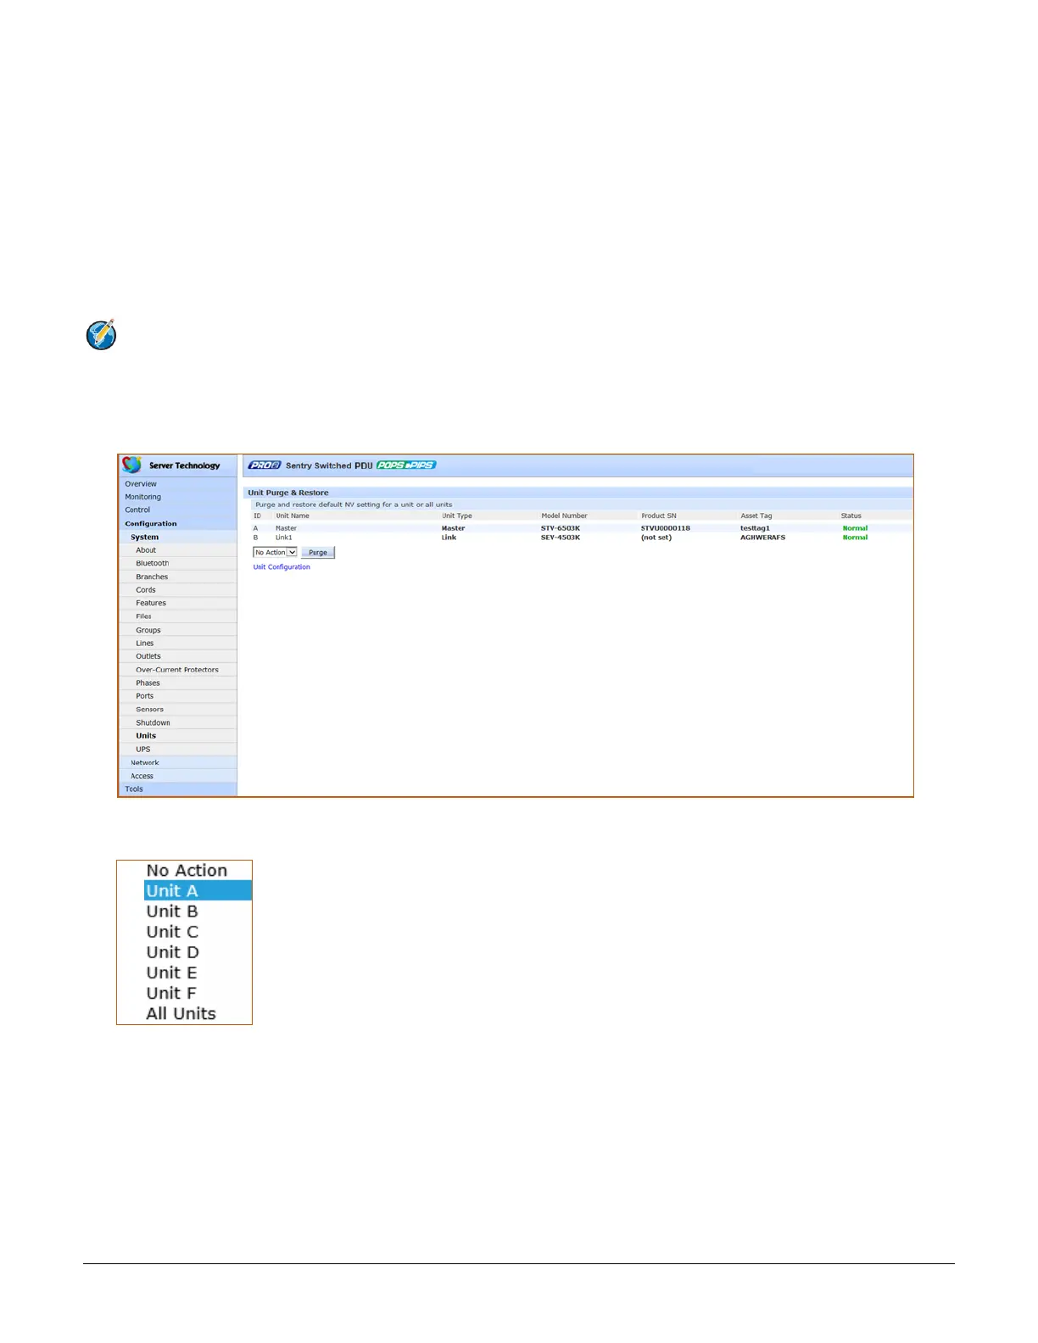Click the Status column header
The image size is (1038, 1343).
pyautogui.click(x=851, y=515)
